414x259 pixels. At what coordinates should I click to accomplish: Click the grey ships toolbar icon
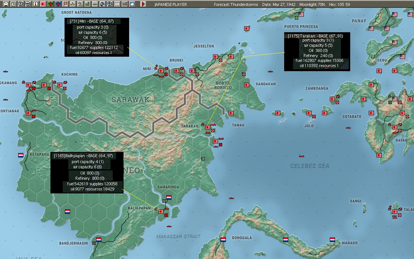[95, 4]
